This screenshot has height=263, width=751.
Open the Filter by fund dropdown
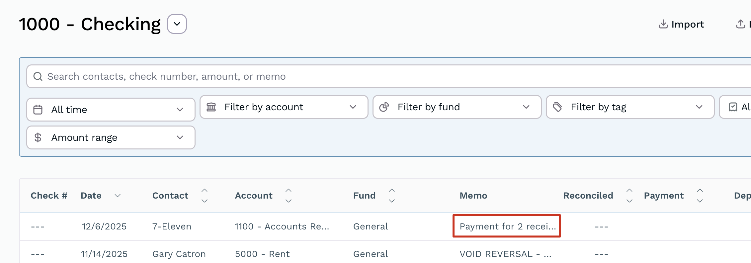[x=526, y=107]
